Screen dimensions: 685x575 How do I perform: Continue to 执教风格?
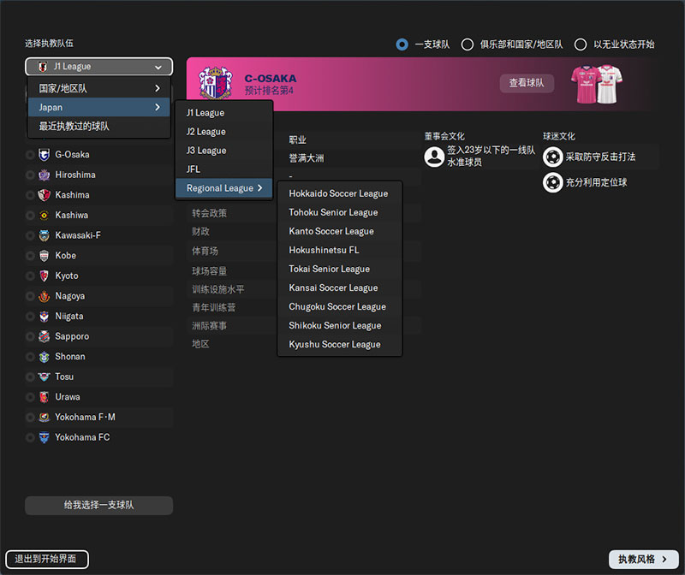pos(643,560)
